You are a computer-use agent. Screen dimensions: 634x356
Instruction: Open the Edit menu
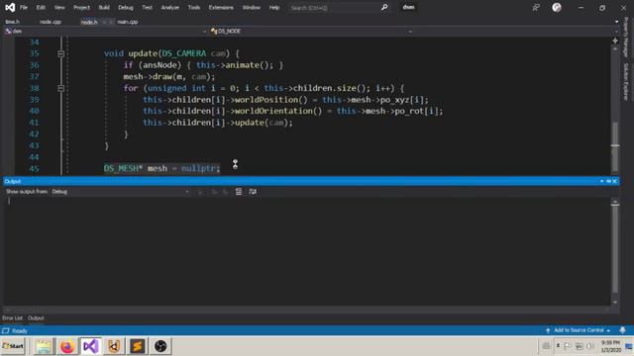(x=41, y=7)
